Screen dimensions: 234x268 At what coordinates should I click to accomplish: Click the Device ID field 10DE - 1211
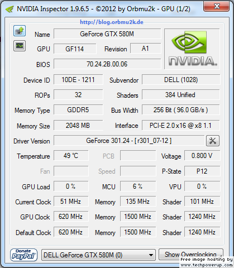(x=78, y=80)
